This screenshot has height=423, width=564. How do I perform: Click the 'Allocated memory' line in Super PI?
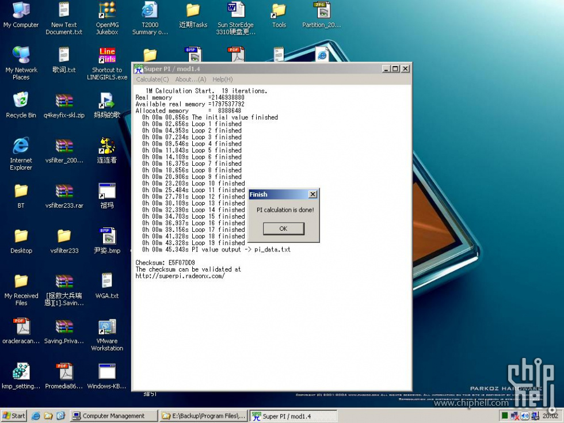point(188,110)
